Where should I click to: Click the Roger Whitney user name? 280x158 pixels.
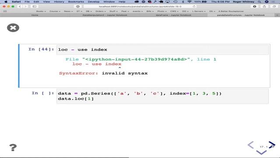[244, 2]
